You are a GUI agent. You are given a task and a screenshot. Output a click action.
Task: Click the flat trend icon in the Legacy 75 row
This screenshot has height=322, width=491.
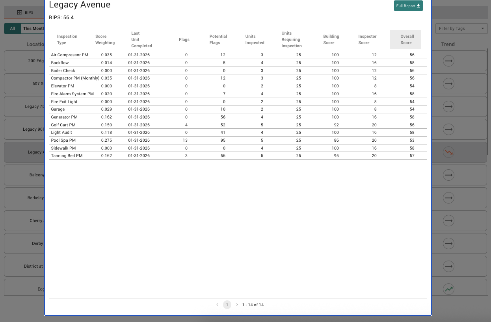pos(448,106)
